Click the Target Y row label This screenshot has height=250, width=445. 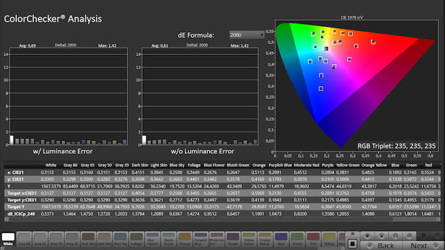point(15,207)
